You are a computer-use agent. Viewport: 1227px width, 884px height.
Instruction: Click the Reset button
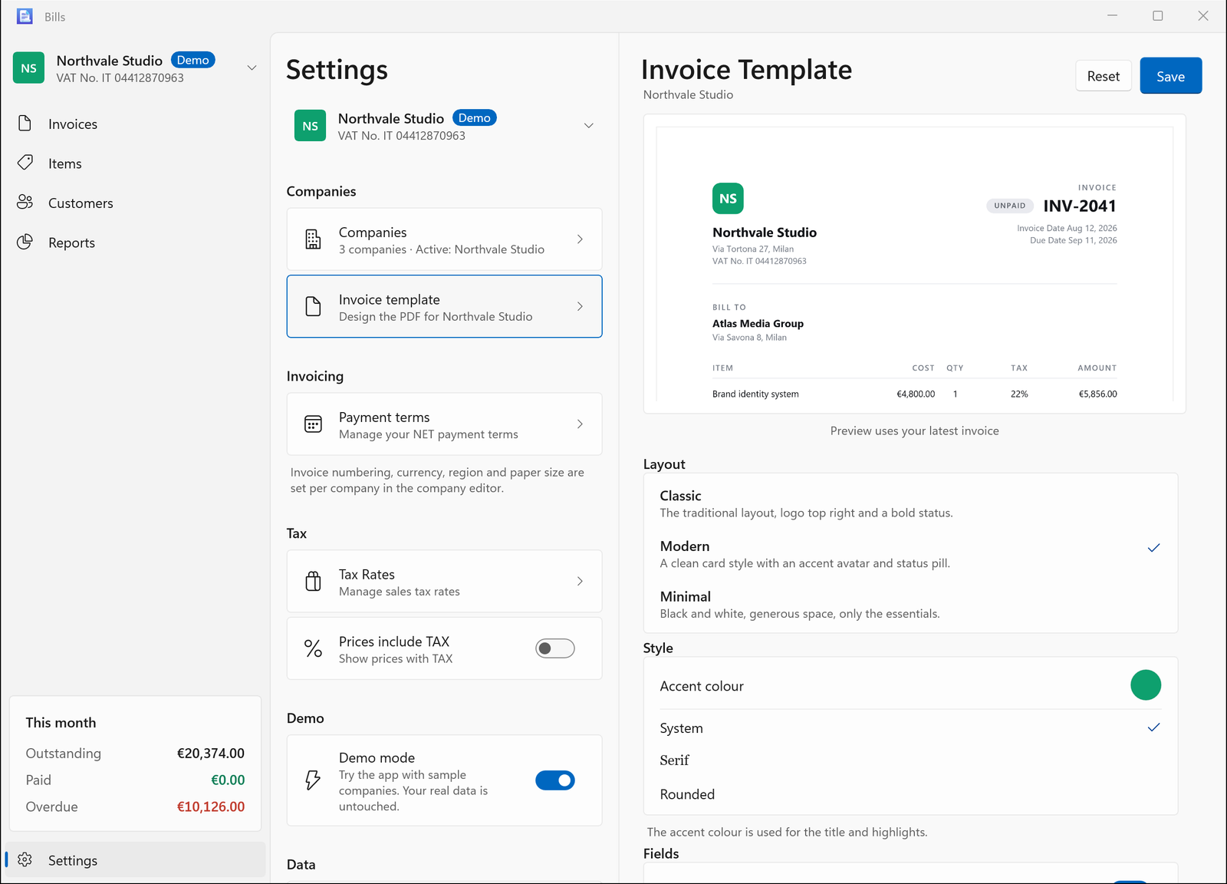click(1104, 76)
